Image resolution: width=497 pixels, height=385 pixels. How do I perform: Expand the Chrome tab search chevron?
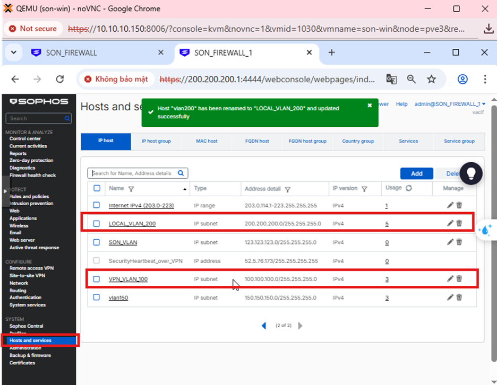click(x=13, y=52)
